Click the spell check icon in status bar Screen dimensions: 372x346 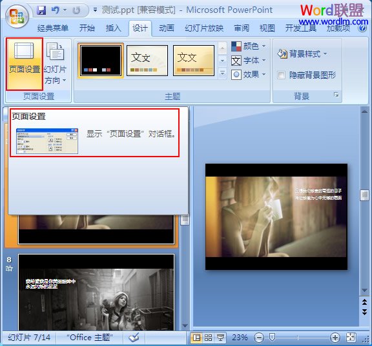coord(134,338)
